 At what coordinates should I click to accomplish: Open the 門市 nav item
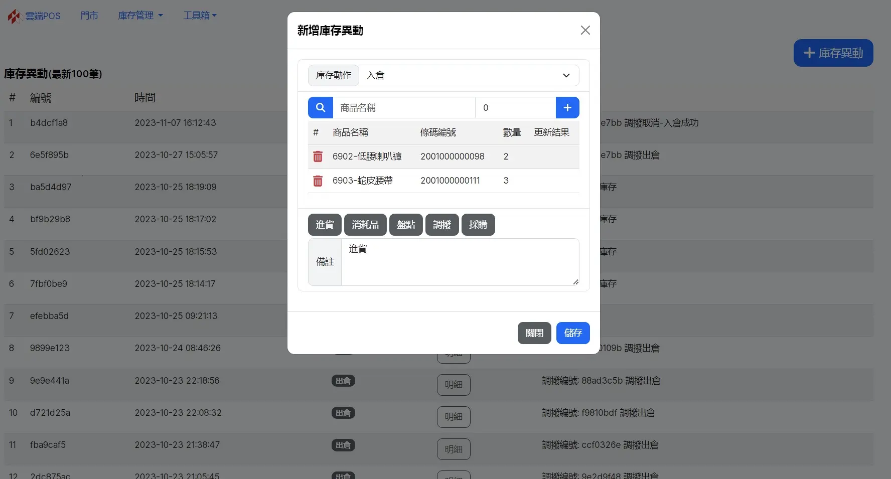pos(89,16)
